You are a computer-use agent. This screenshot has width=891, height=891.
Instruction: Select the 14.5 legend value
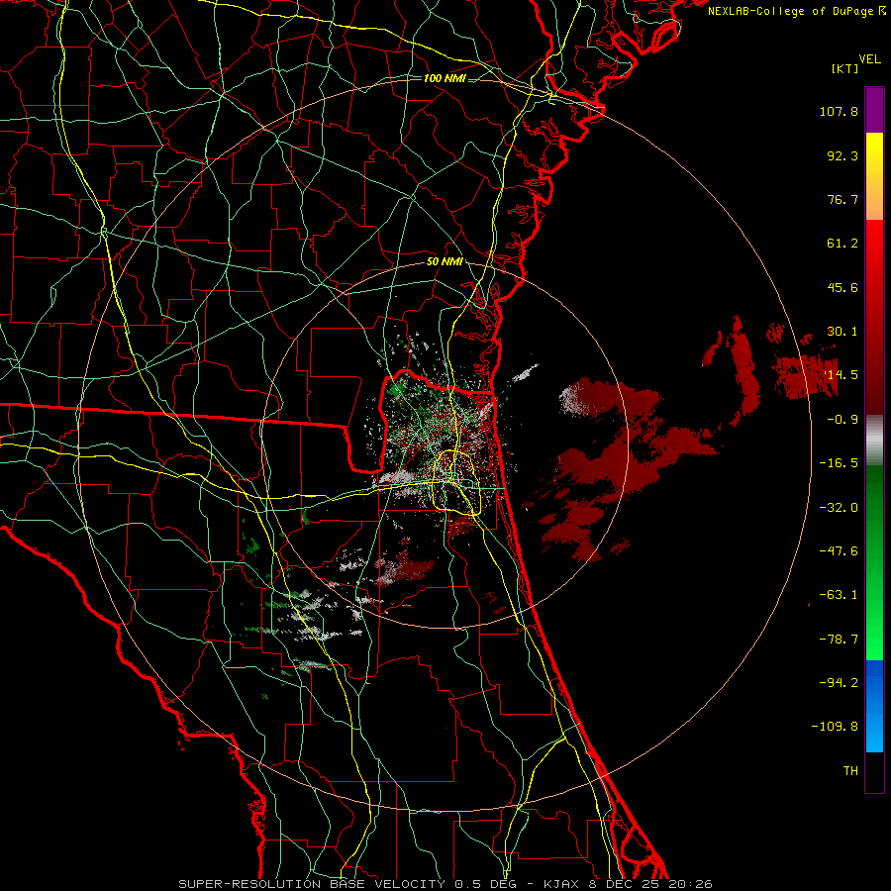(842, 375)
